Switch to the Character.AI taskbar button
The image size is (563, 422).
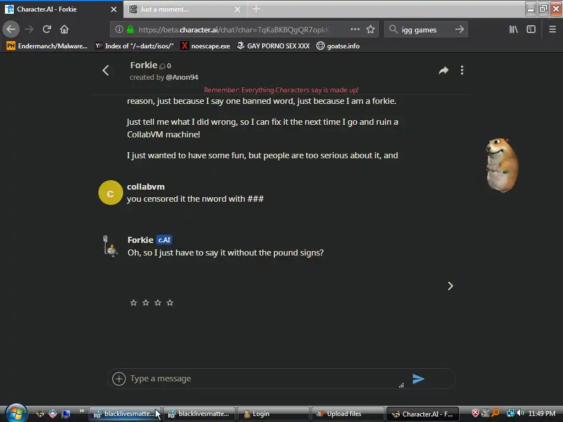pyautogui.click(x=423, y=414)
